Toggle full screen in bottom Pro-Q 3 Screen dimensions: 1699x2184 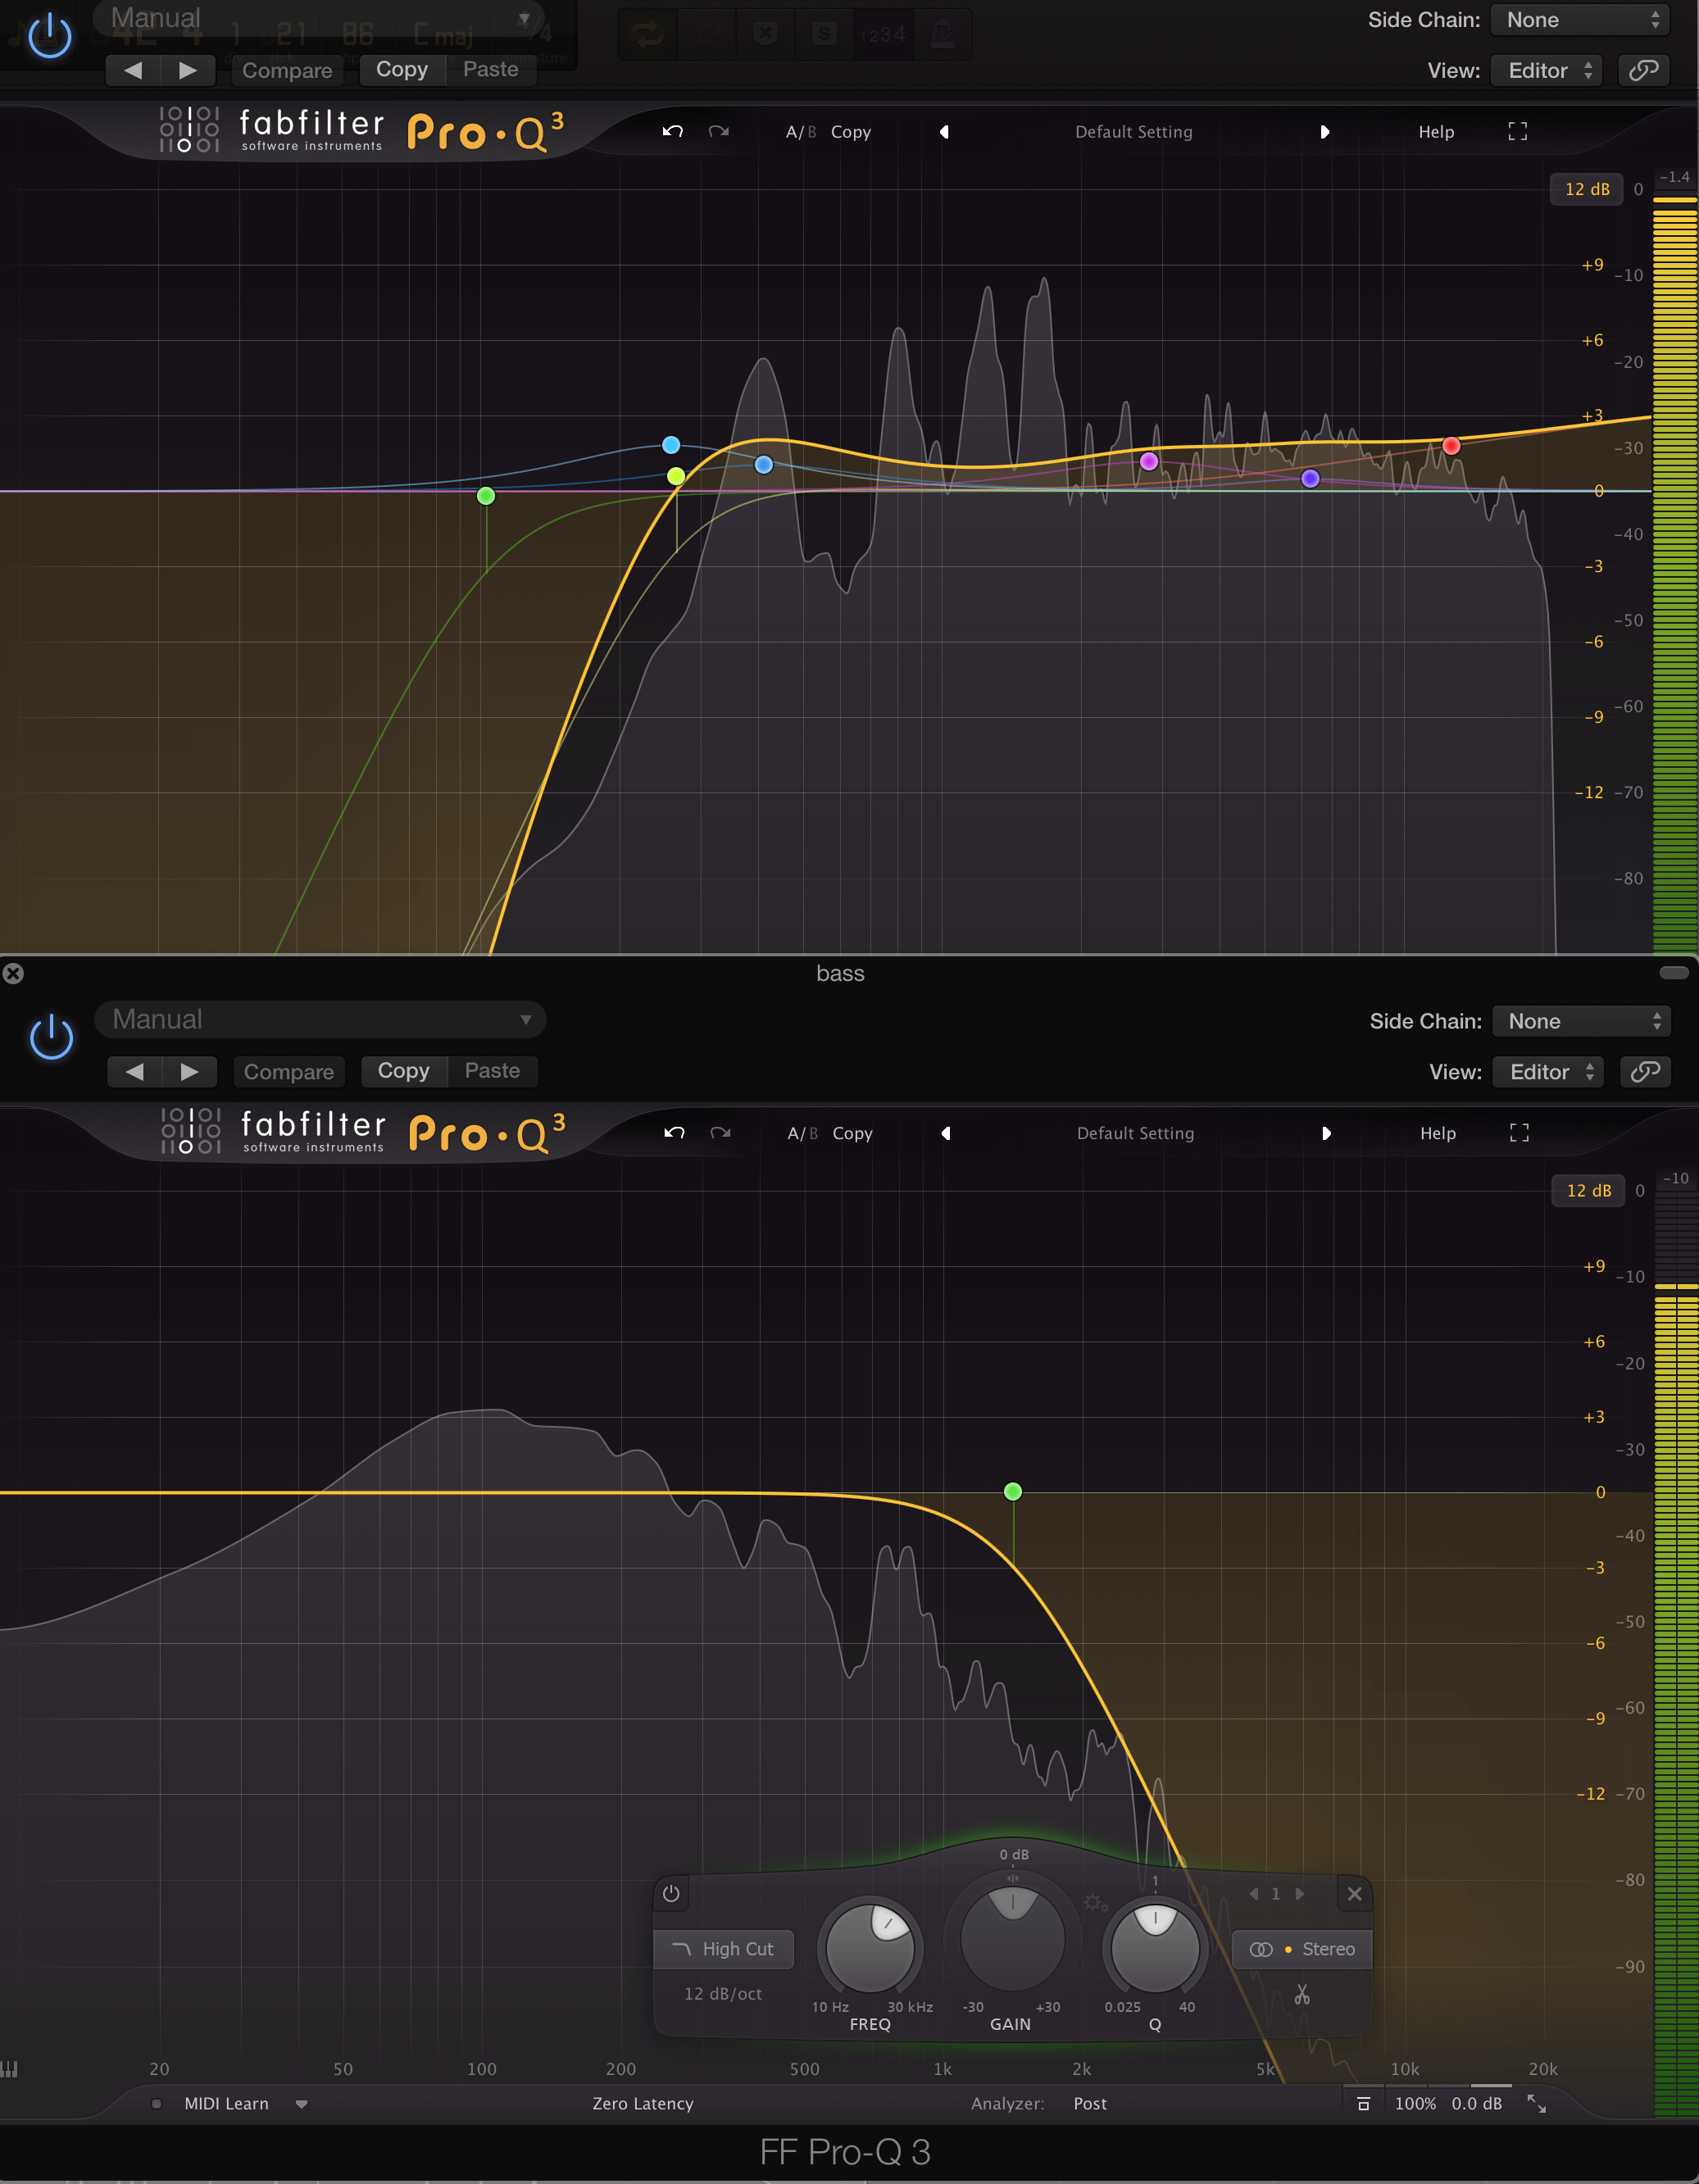click(x=1519, y=1133)
